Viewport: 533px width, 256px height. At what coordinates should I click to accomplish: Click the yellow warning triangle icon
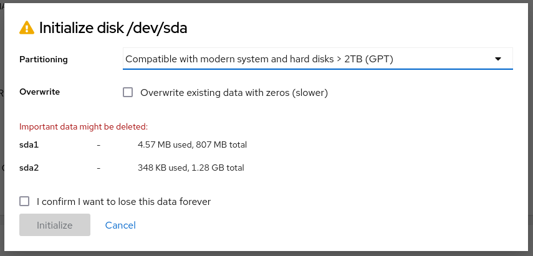click(27, 27)
